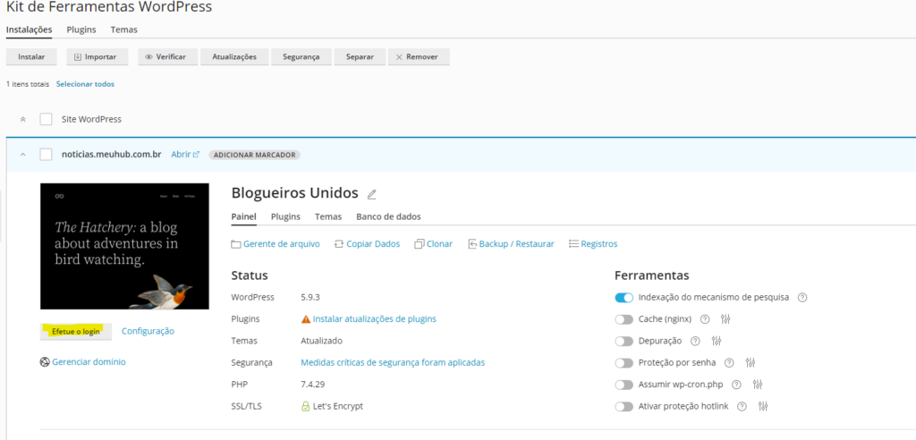The height and width of the screenshot is (440, 916).
Task: Open the site's Temas tab beside Banco de dados
Action: click(328, 216)
